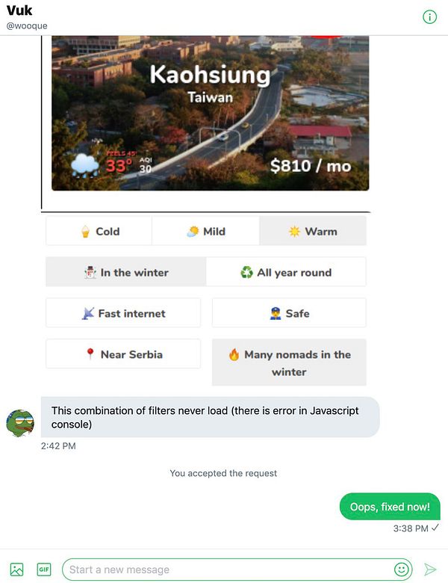Enable the Fast internet filter
The height and width of the screenshot is (583, 448).
click(123, 313)
